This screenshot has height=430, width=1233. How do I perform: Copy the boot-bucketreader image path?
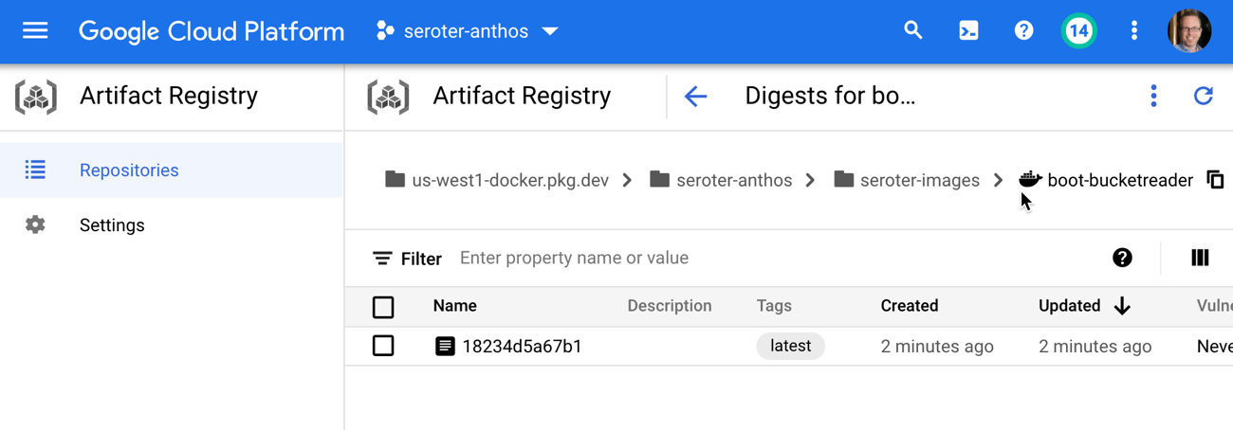(1215, 180)
